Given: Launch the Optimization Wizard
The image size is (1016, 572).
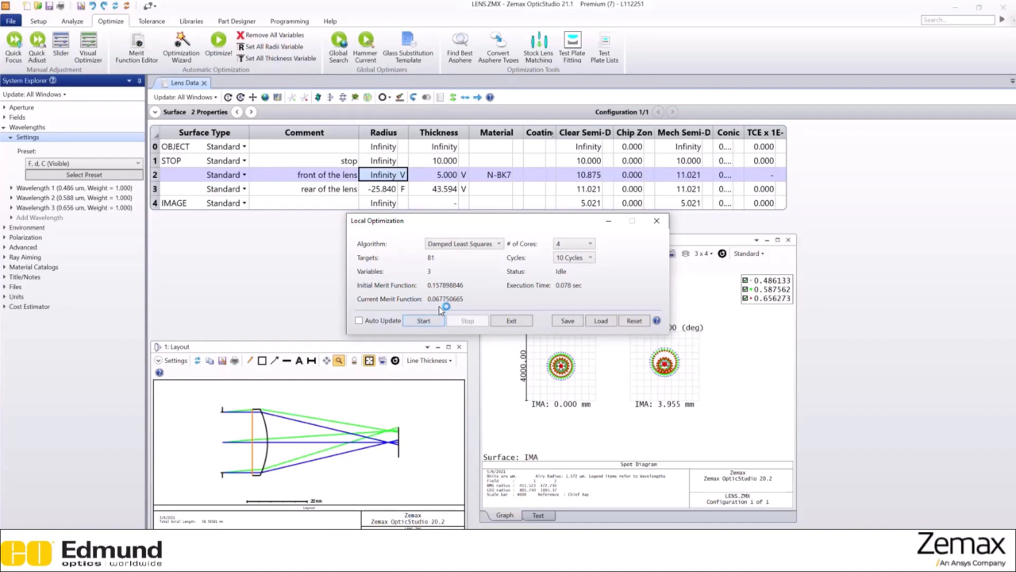Looking at the screenshot, I should [x=181, y=48].
